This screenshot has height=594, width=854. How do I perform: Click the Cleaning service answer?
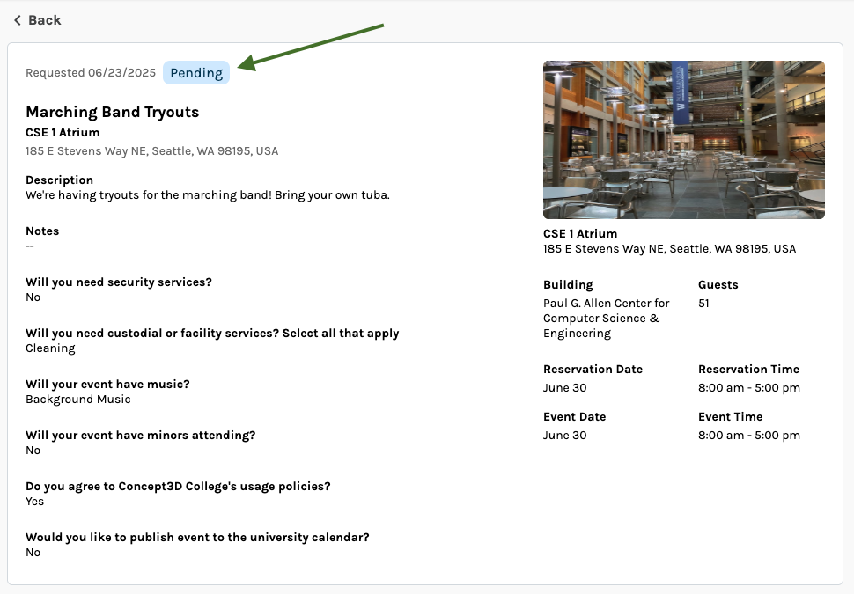(x=48, y=348)
